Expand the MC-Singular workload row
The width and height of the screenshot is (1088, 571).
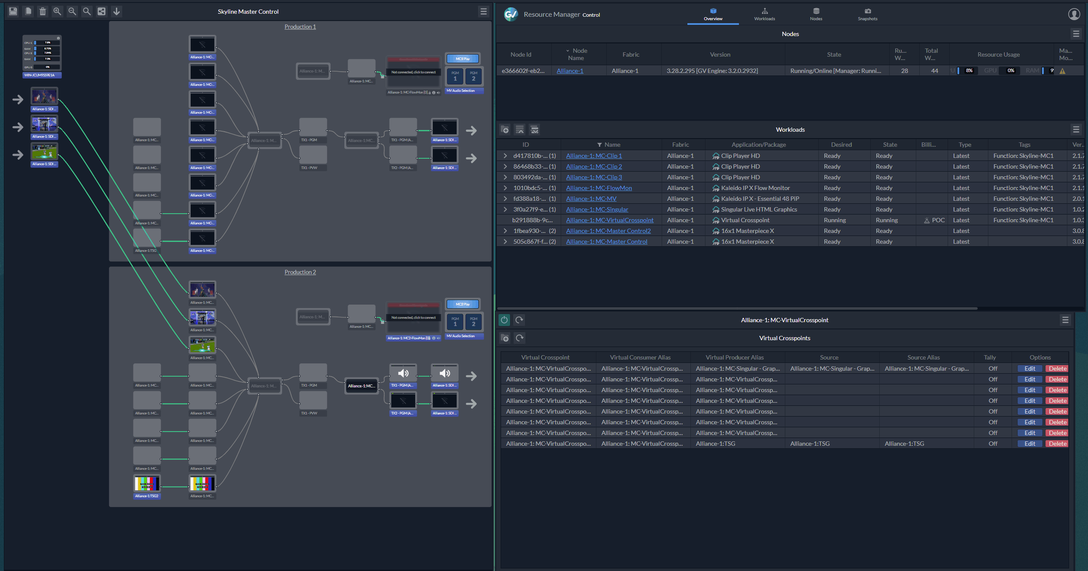click(505, 209)
